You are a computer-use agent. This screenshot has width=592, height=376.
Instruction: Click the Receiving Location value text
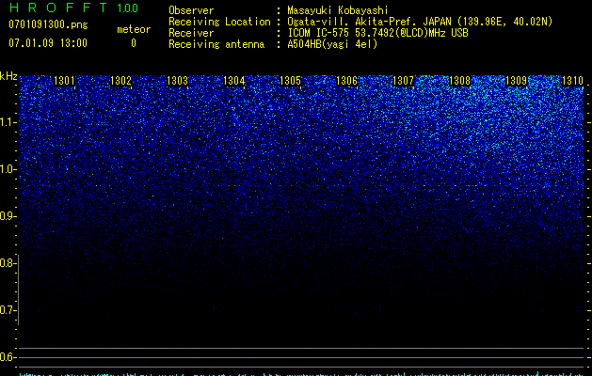420,22
